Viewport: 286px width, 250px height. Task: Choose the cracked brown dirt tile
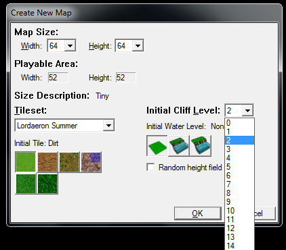[47, 162]
